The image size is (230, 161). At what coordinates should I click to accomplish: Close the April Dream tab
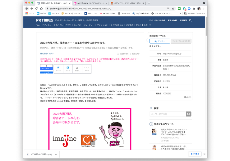click(106, 3)
